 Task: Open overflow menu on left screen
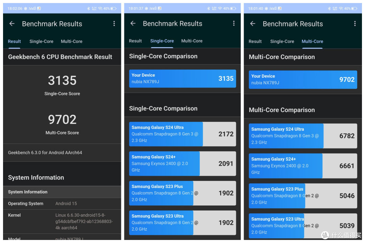114,24
